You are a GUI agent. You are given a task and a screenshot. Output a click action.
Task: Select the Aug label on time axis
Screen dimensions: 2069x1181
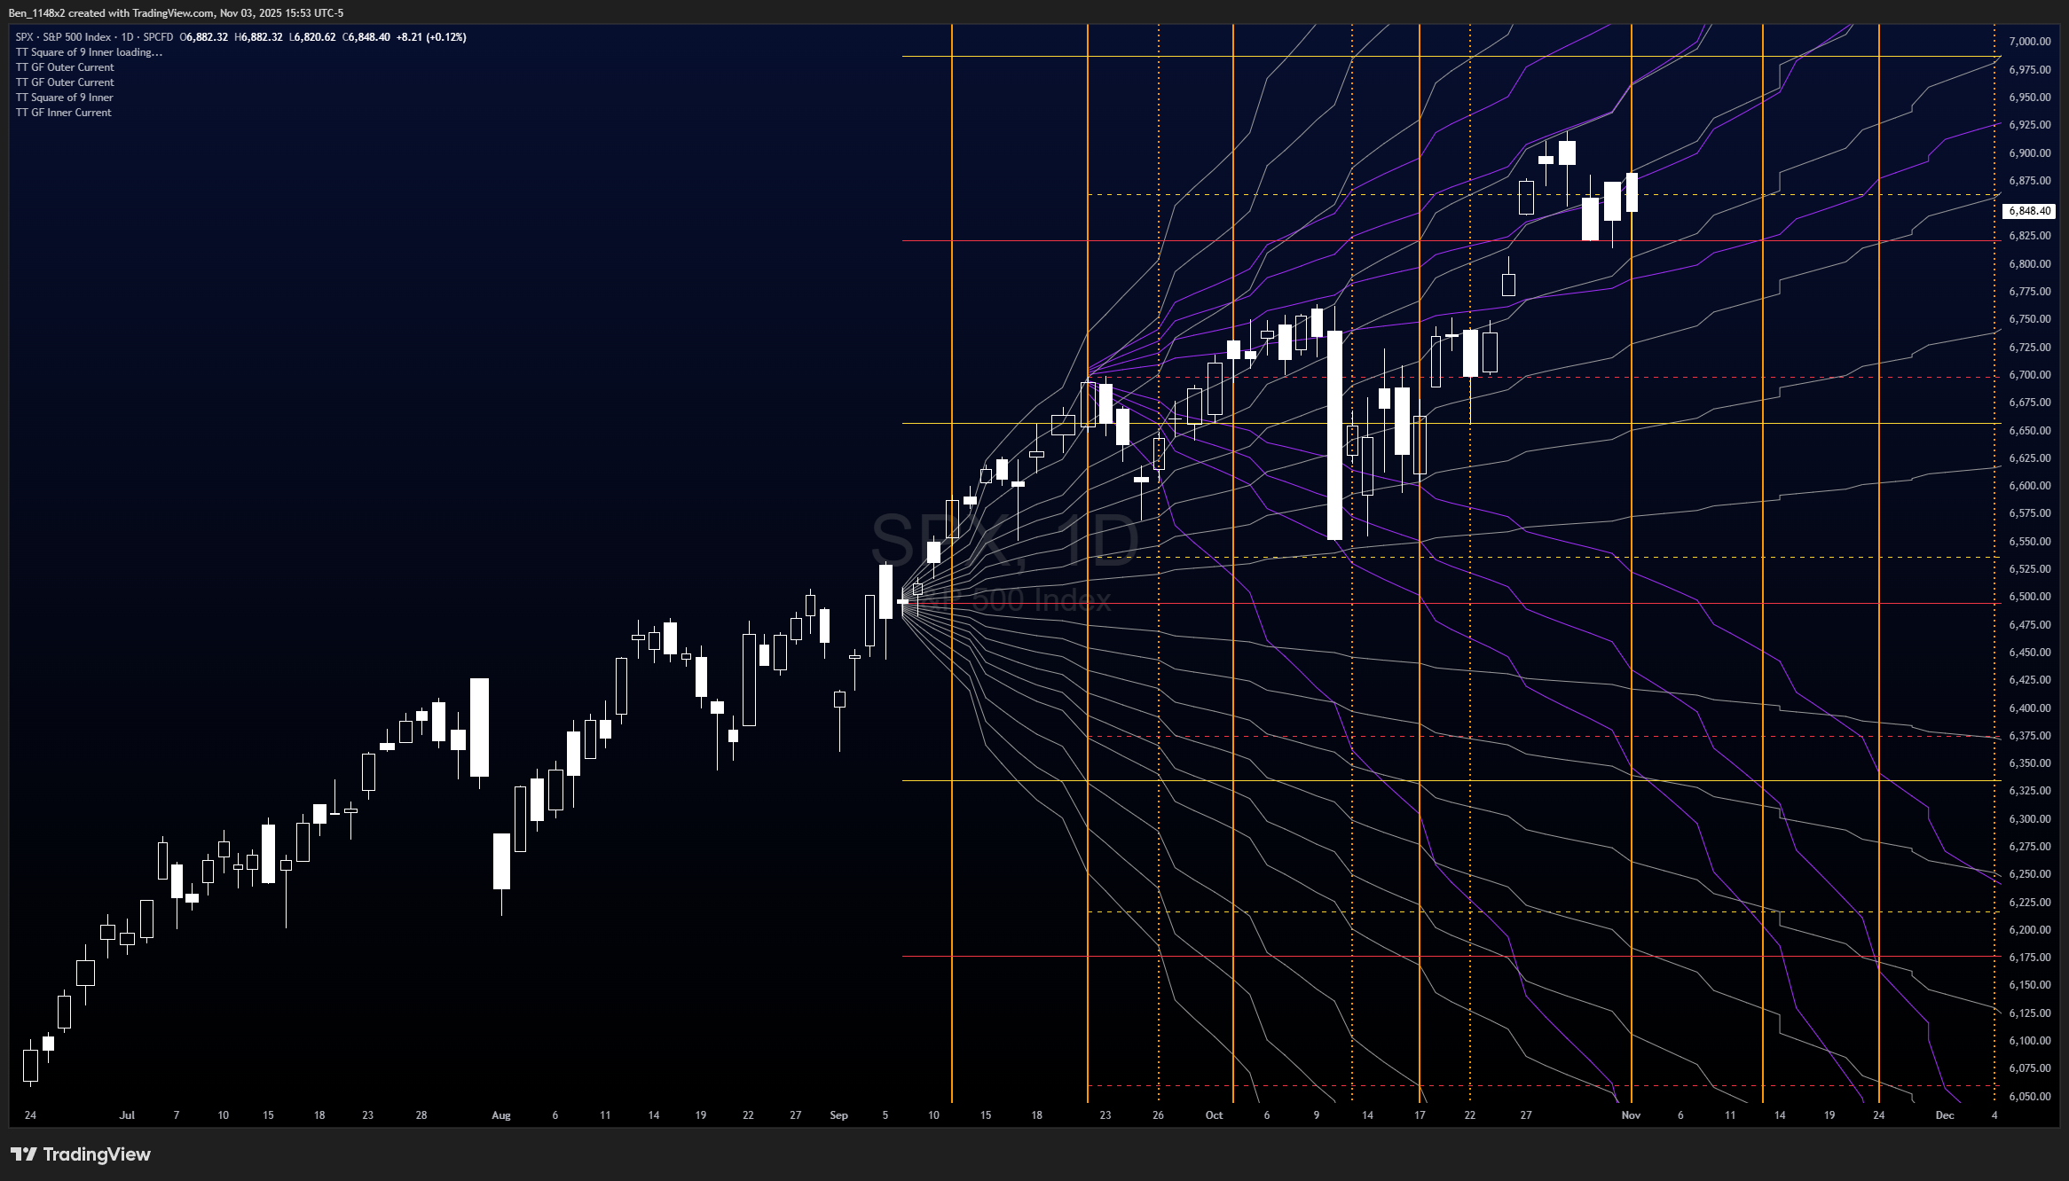point(501,1115)
